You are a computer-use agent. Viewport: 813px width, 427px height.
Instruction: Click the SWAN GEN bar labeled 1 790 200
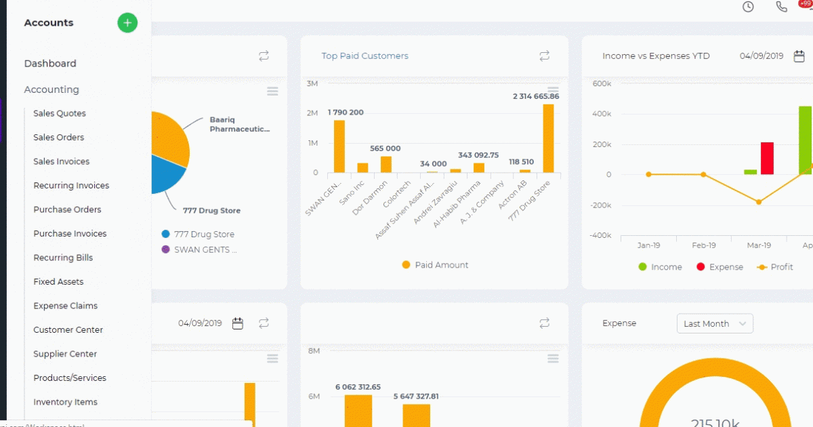pyautogui.click(x=339, y=146)
